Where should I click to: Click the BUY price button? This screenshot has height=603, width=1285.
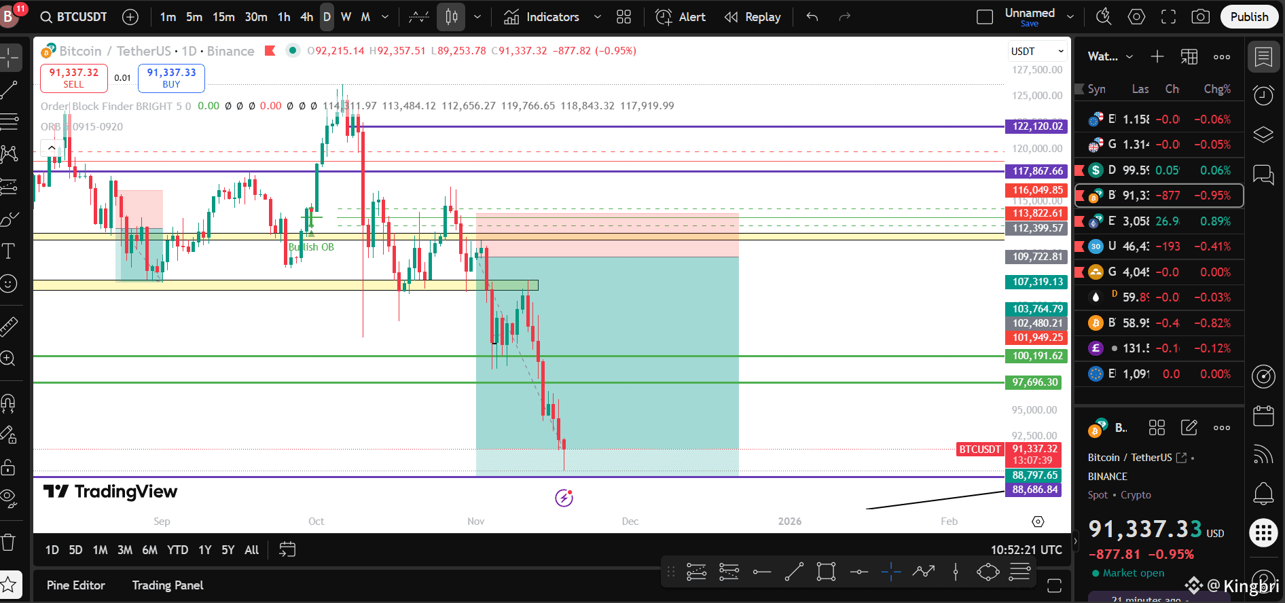(171, 78)
